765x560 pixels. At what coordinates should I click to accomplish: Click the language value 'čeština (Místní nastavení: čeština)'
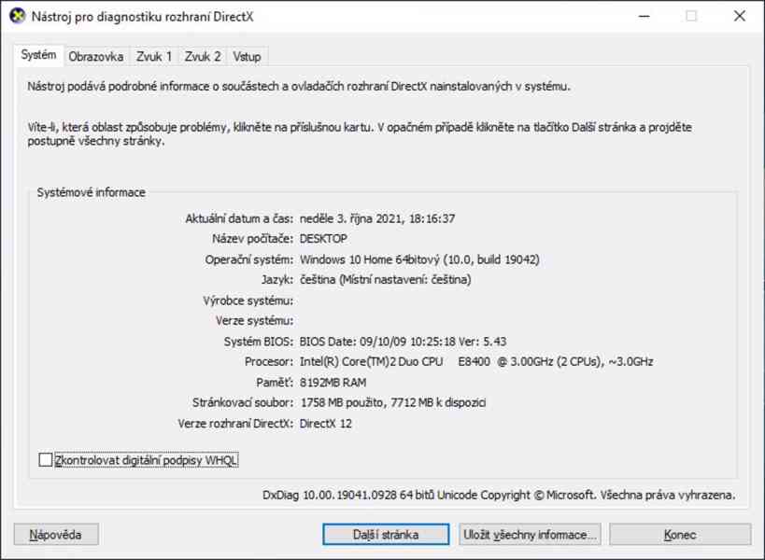pos(386,280)
